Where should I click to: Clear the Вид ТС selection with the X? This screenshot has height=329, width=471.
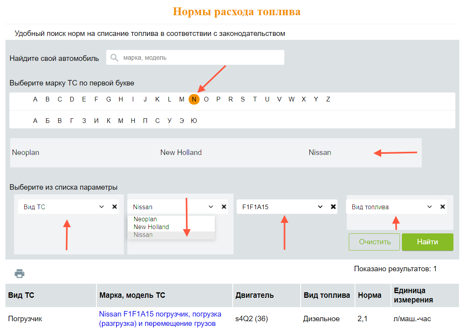[114, 207]
